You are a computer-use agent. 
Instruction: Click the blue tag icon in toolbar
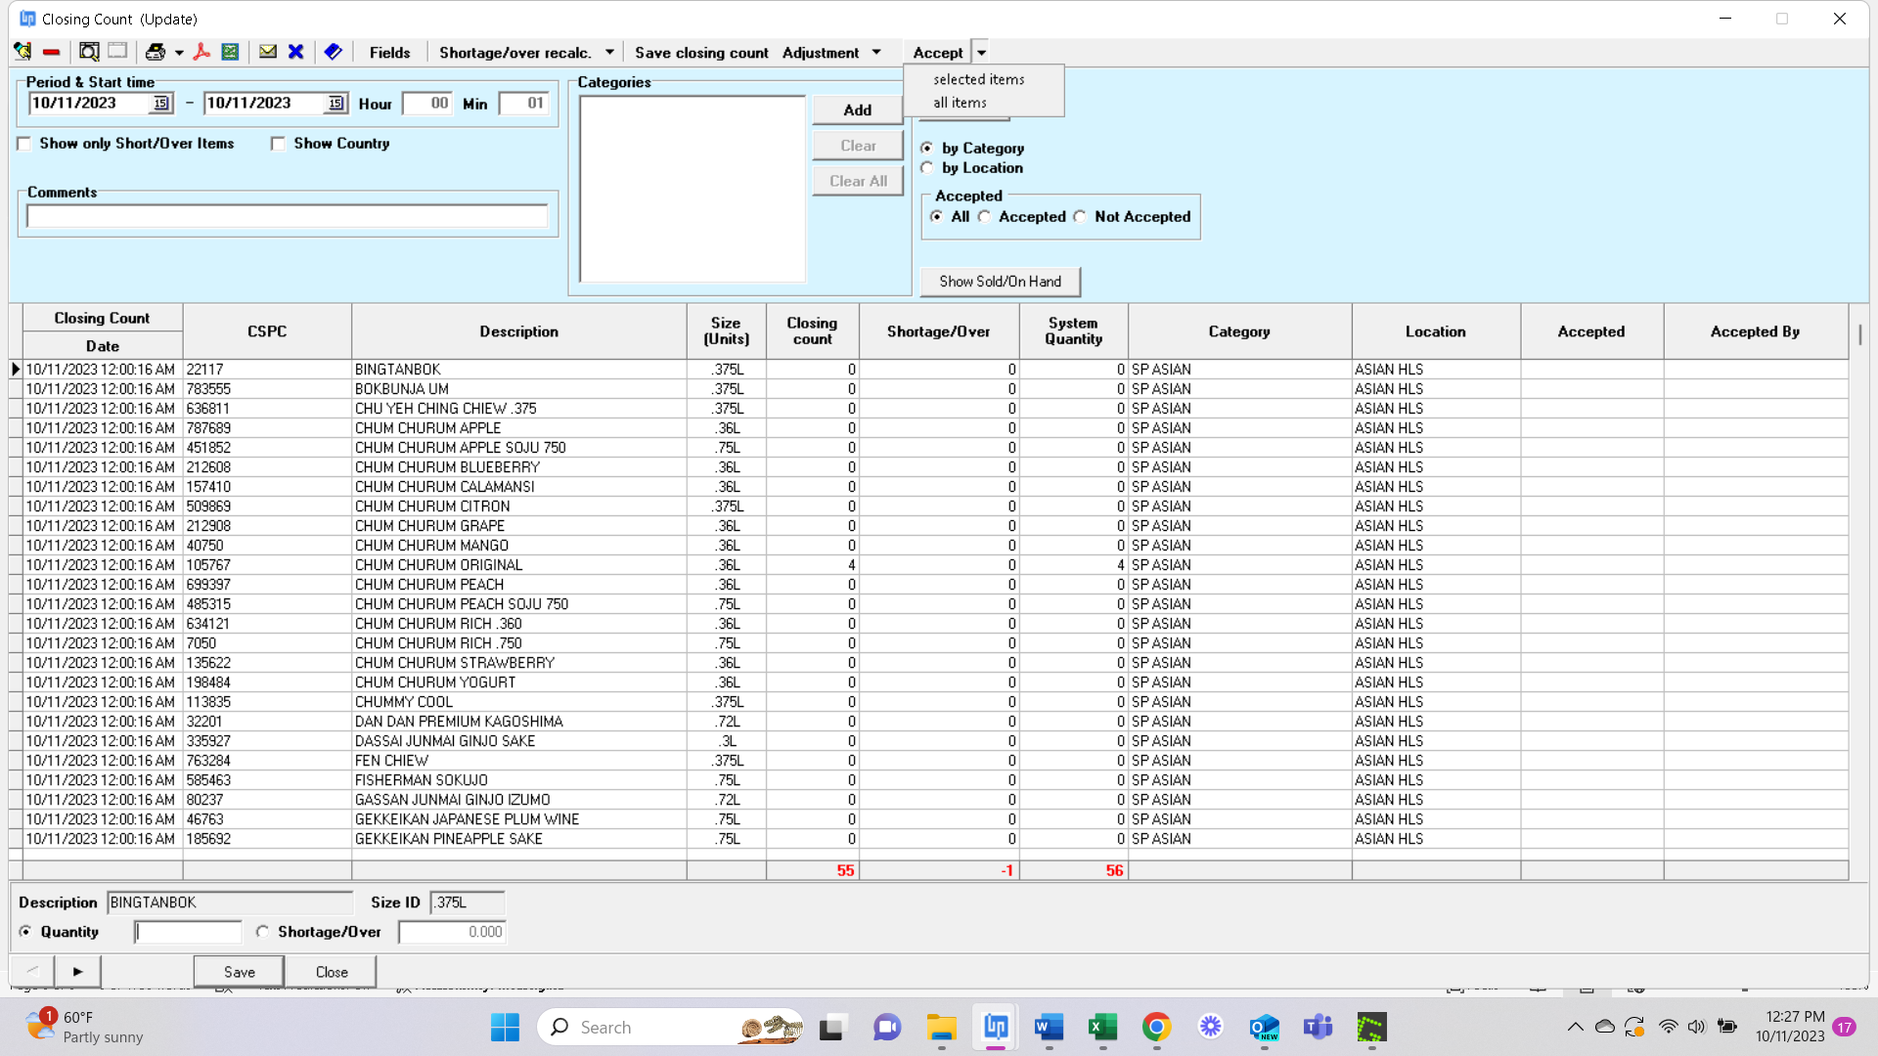click(334, 52)
